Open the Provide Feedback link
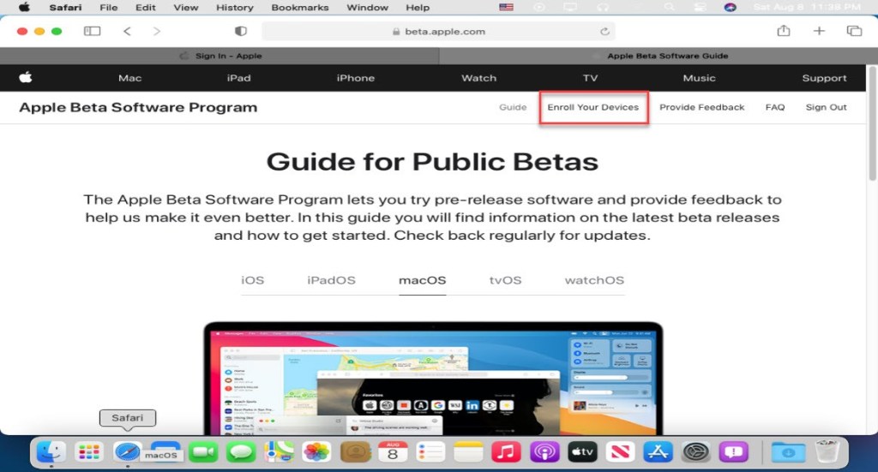878x472 pixels. pos(701,107)
